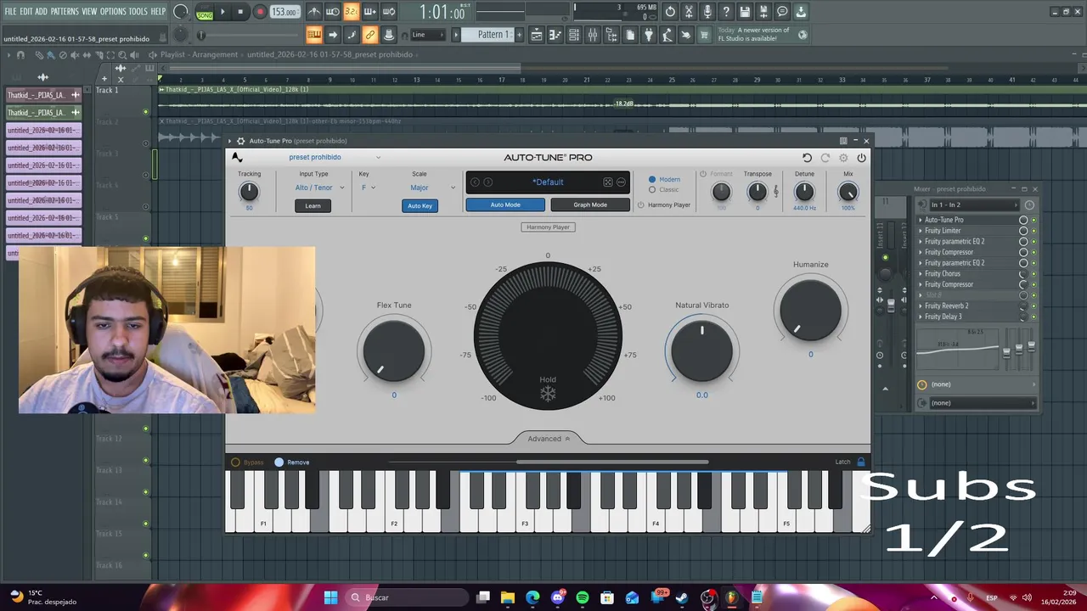This screenshot has width=1087, height=611.
Task: Click the shopping cart icon
Action: pos(704,35)
